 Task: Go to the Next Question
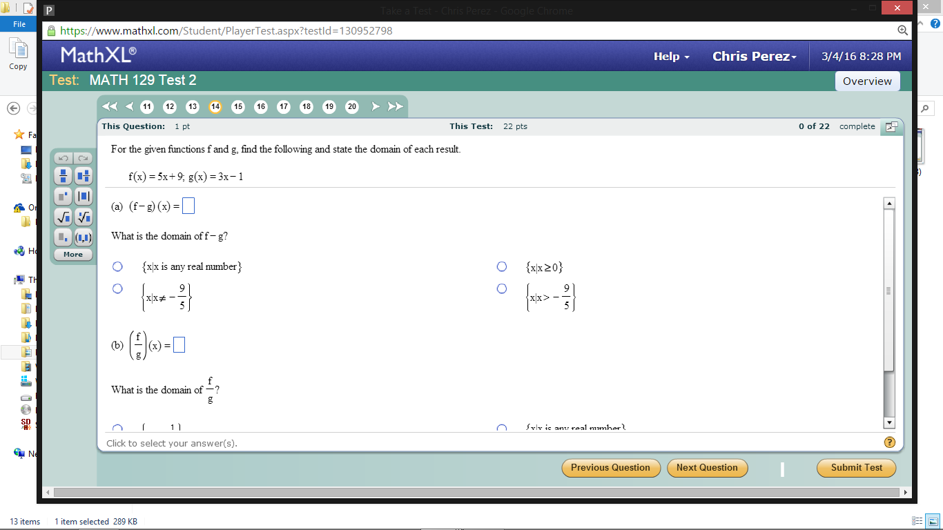pyautogui.click(x=707, y=468)
